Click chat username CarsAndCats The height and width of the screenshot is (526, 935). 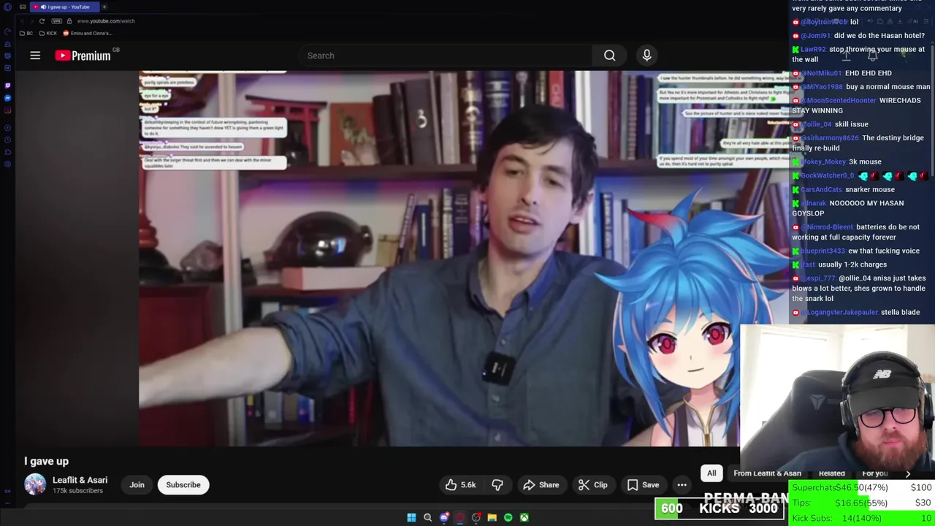click(x=821, y=190)
